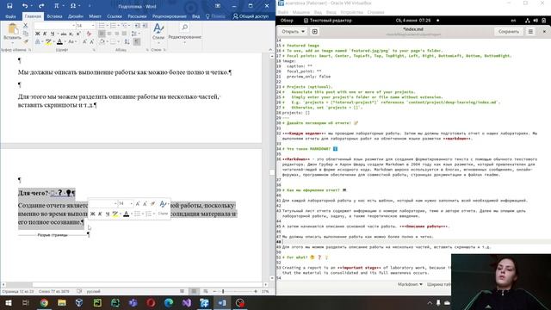Screen dimensions: 551x310
Task: Apply the font color (A) swatch in the ribbon
Action: tap(59, 42)
